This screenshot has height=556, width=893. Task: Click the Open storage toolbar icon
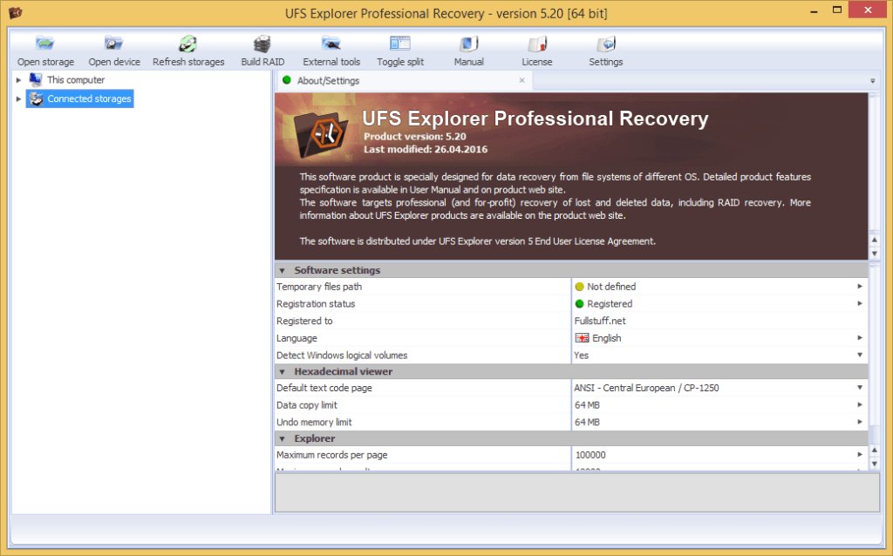tap(45, 44)
